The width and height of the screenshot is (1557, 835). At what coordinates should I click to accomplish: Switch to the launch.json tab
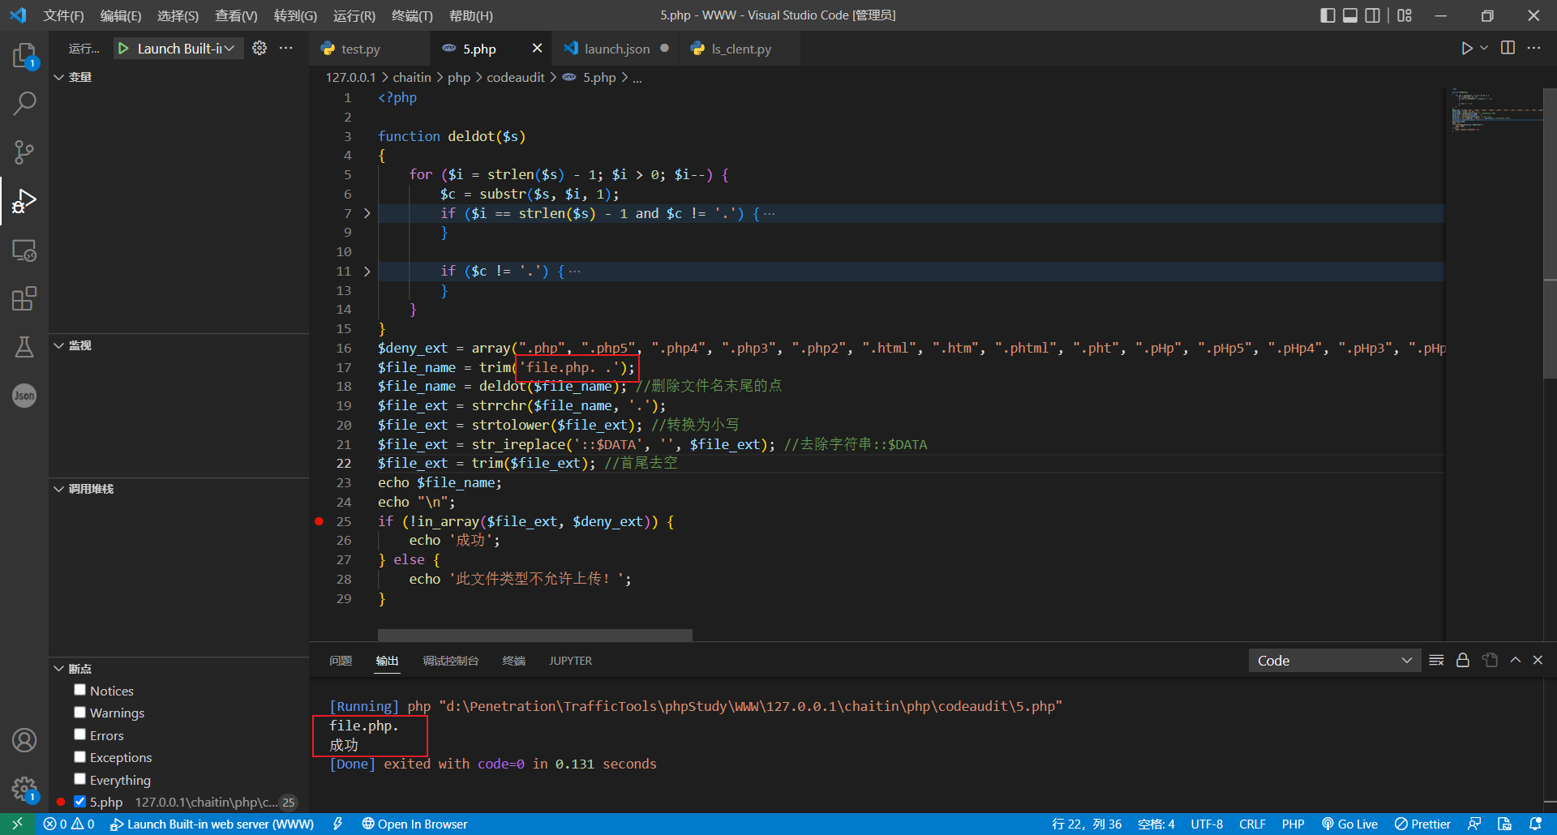coord(616,49)
